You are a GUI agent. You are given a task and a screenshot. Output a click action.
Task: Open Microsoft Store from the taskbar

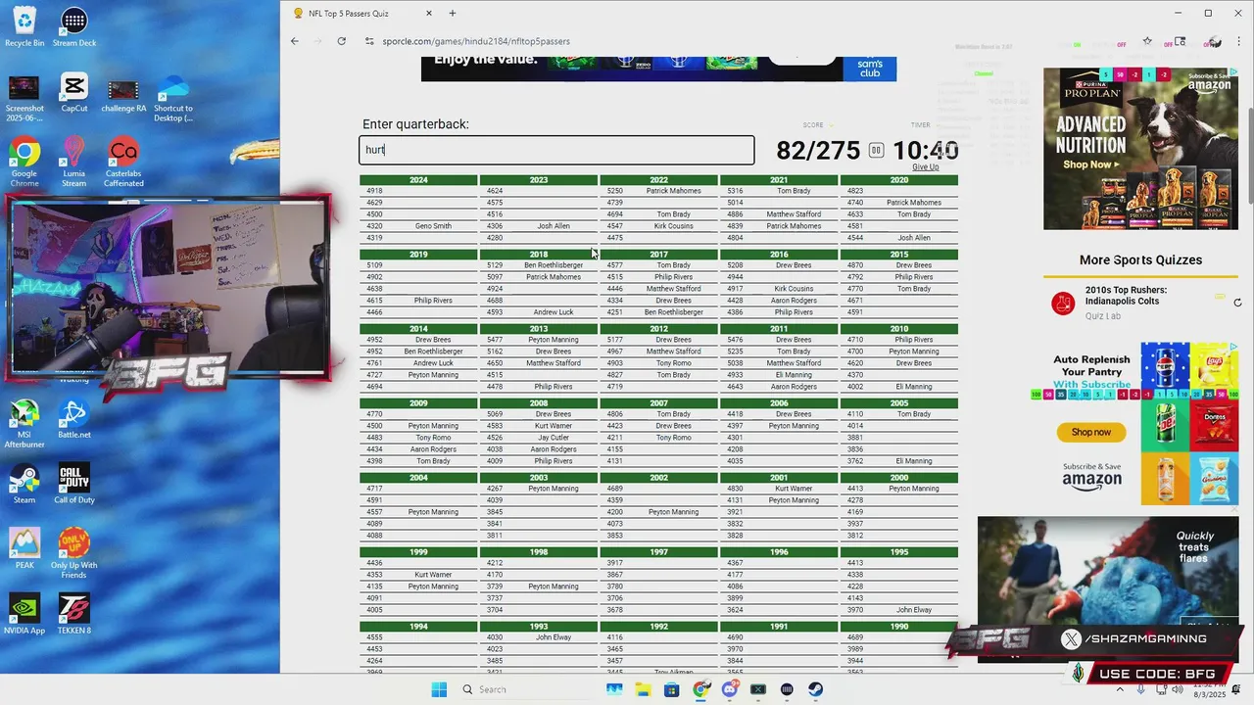(x=672, y=689)
